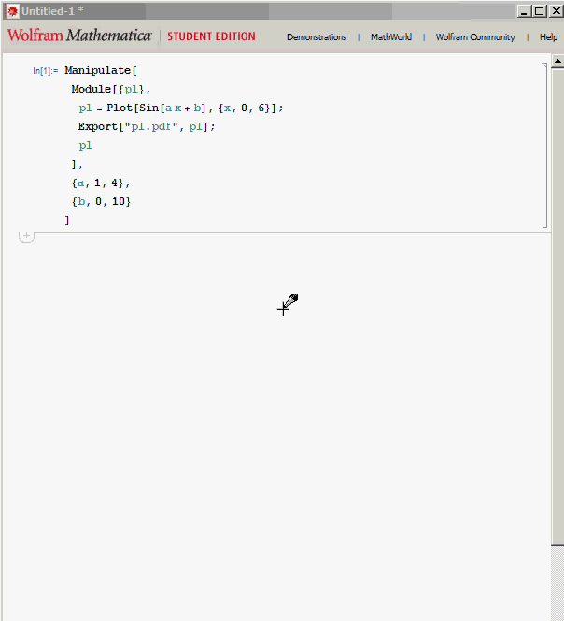Click the STUDENT EDITION label

point(211,36)
